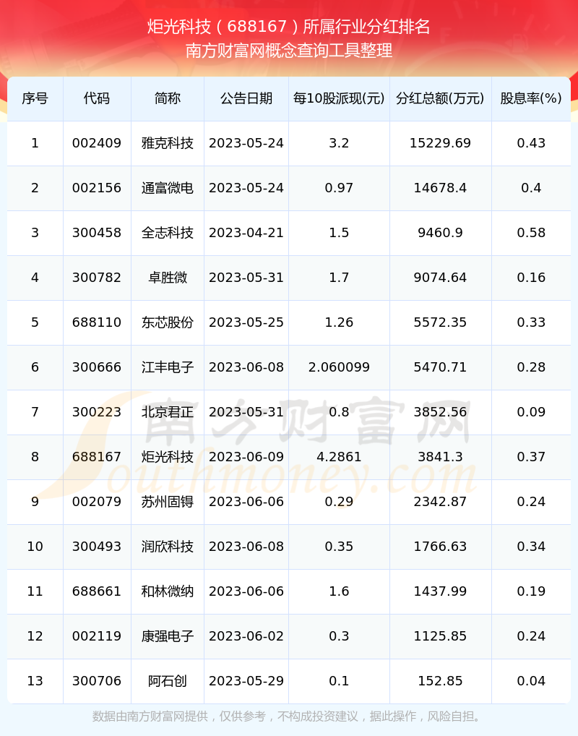578x736 pixels.
Task: Select 康强电子 in the list
Action: (x=168, y=636)
